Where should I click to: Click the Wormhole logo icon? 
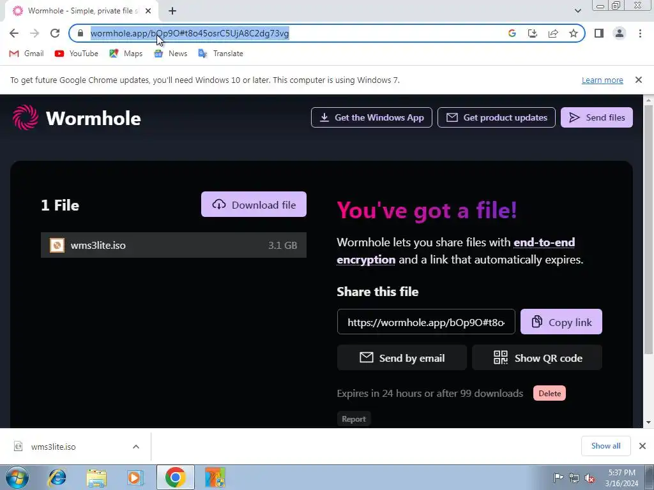coord(26,117)
